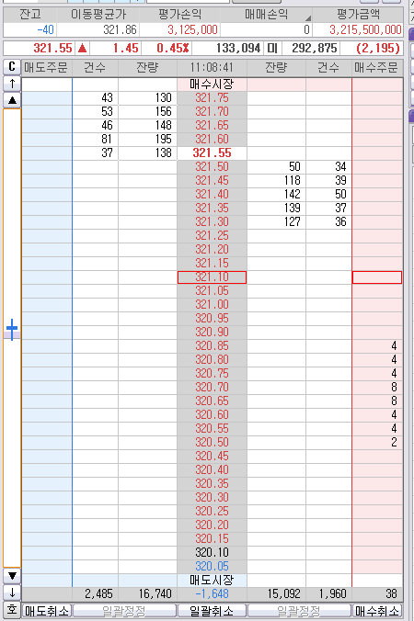Click the right 일괄정정 button next to 매수취소

click(299, 611)
